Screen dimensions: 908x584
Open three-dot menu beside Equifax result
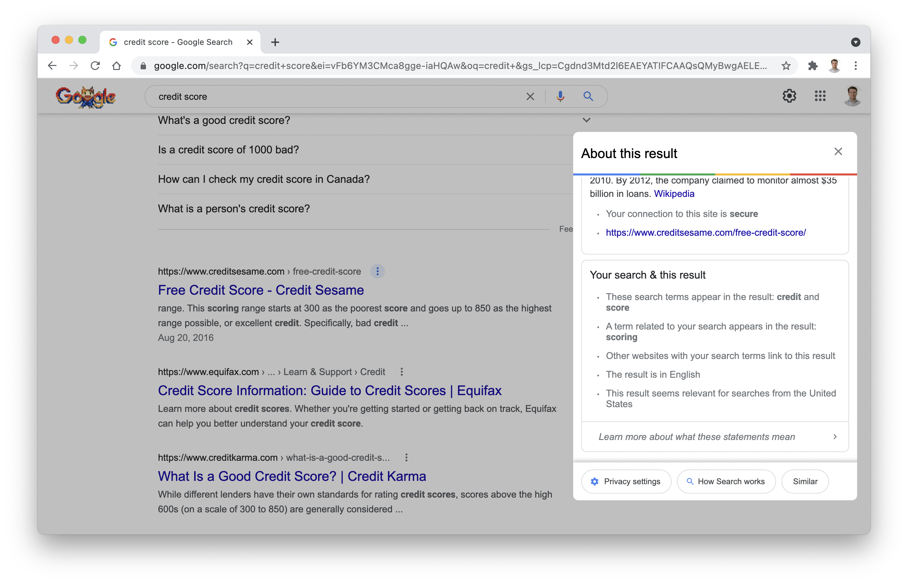click(x=401, y=372)
